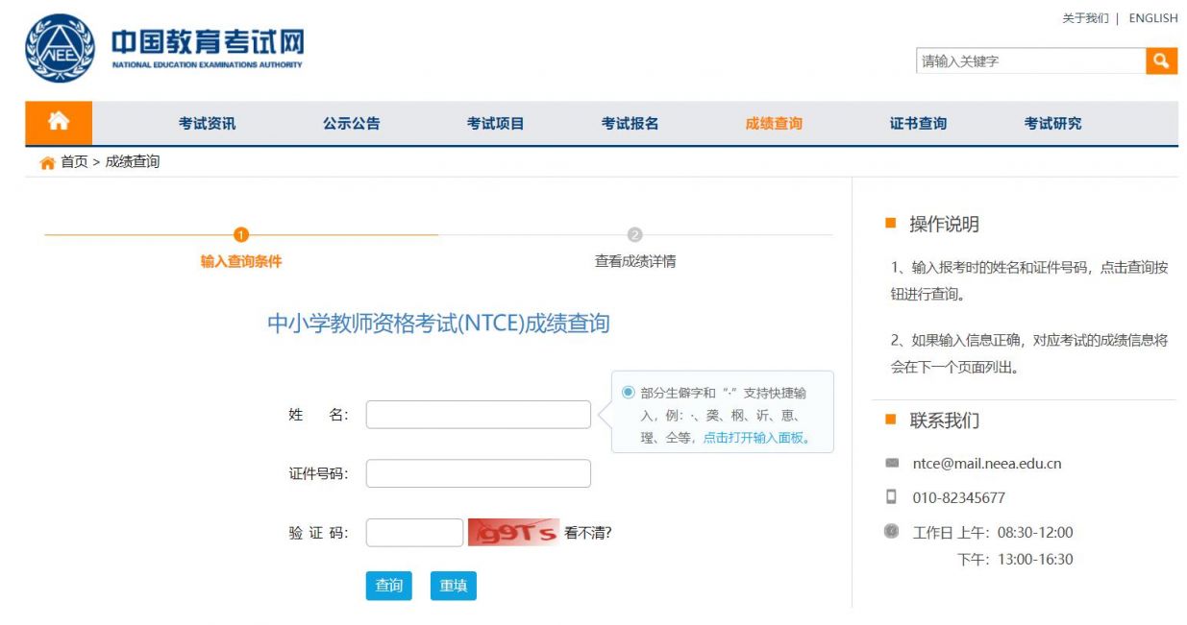Click the email icon beside ntce@mail.neea.edu.cn
This screenshot has height=625, width=1187.
point(893,462)
